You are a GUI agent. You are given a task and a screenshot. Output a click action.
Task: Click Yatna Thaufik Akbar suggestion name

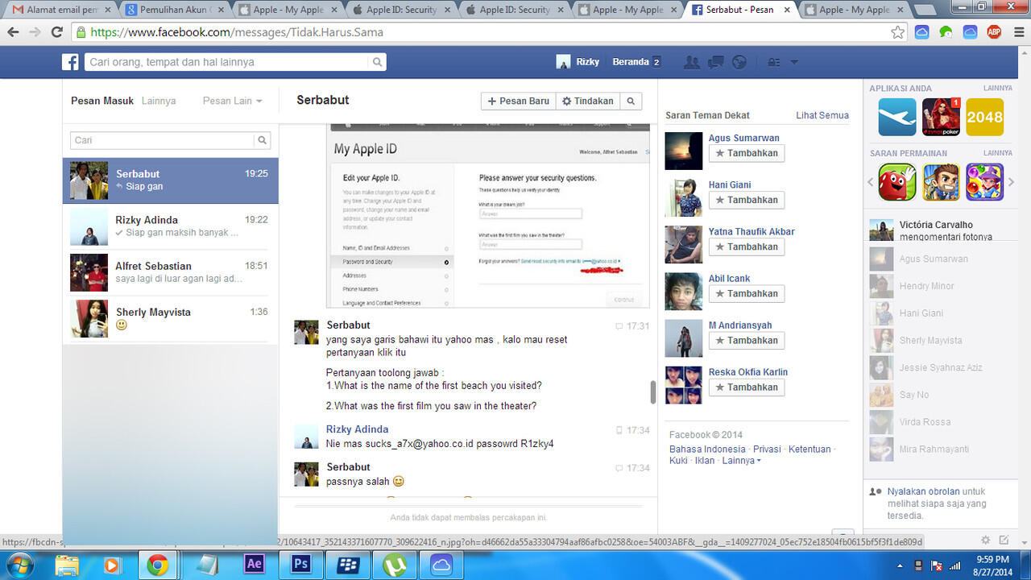(752, 231)
